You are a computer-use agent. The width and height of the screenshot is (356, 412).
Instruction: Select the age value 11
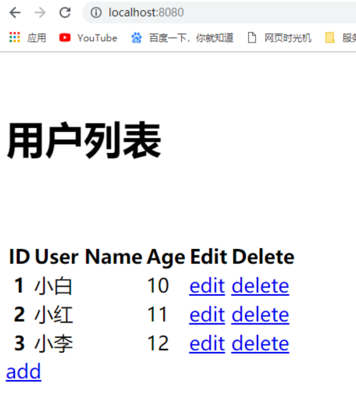157,315
